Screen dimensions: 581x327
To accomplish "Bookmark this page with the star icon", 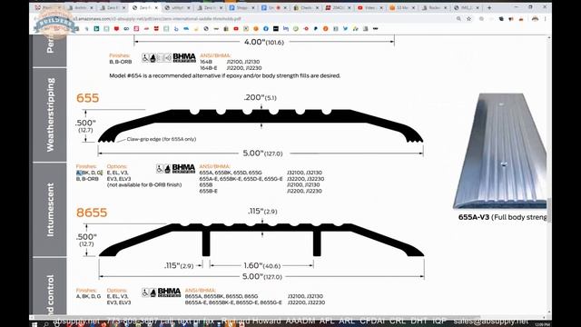I will [x=468, y=18].
